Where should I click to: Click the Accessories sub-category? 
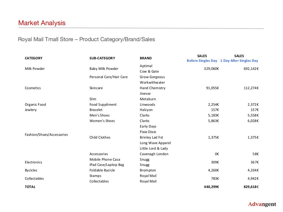[99, 154]
